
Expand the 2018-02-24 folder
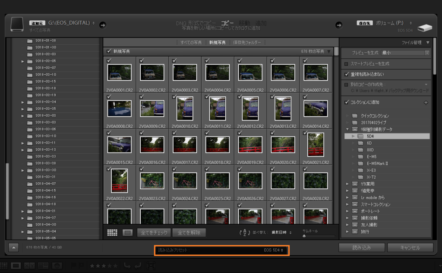22,102
